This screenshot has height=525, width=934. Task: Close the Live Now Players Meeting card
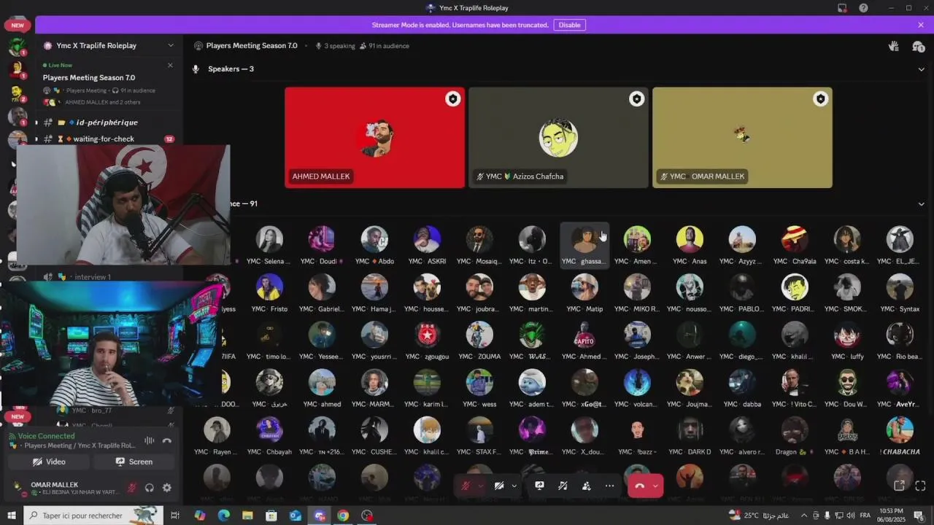coord(170,65)
